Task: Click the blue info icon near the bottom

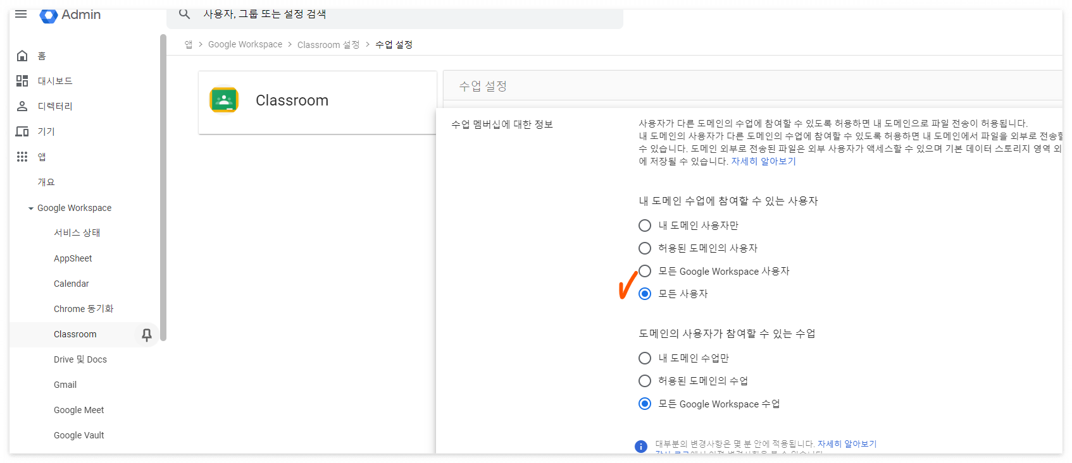Action: point(641,447)
